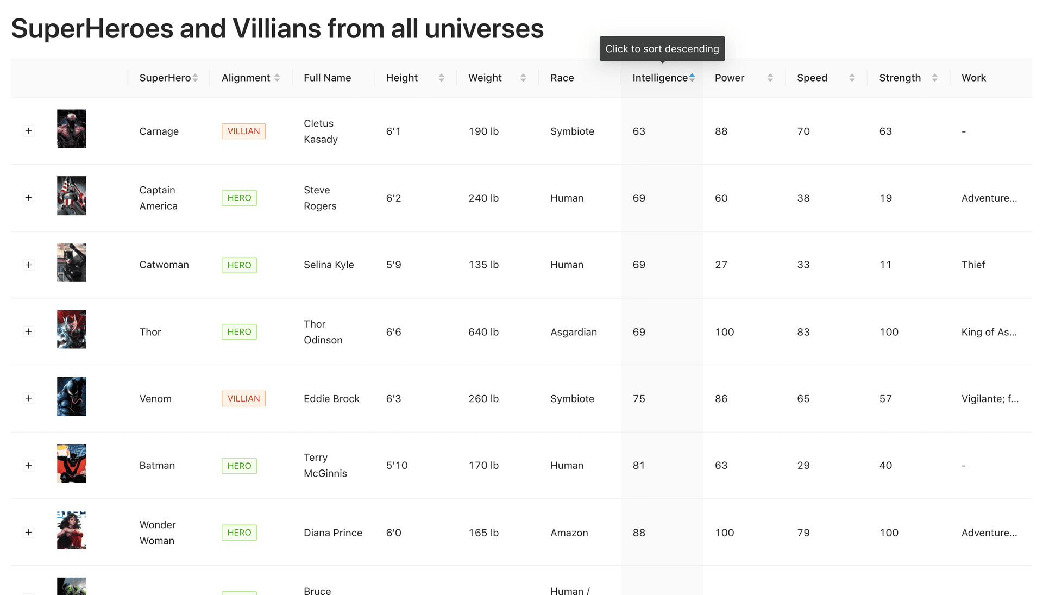Image resolution: width=1043 pixels, height=595 pixels.
Task: Click the Alignment column sort icon
Action: [x=278, y=77]
